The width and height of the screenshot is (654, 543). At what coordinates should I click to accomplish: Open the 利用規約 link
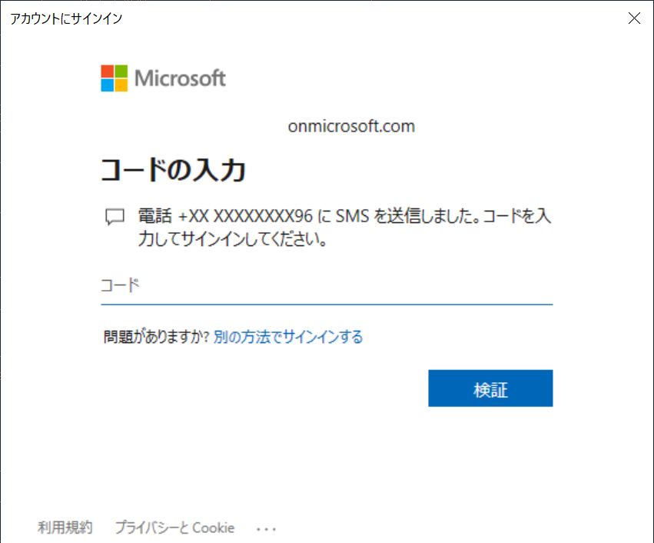tap(65, 527)
